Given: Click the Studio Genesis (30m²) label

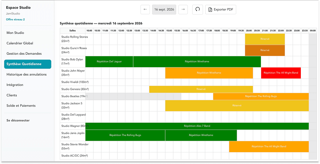Looking at the screenshot, I should pos(75,89).
